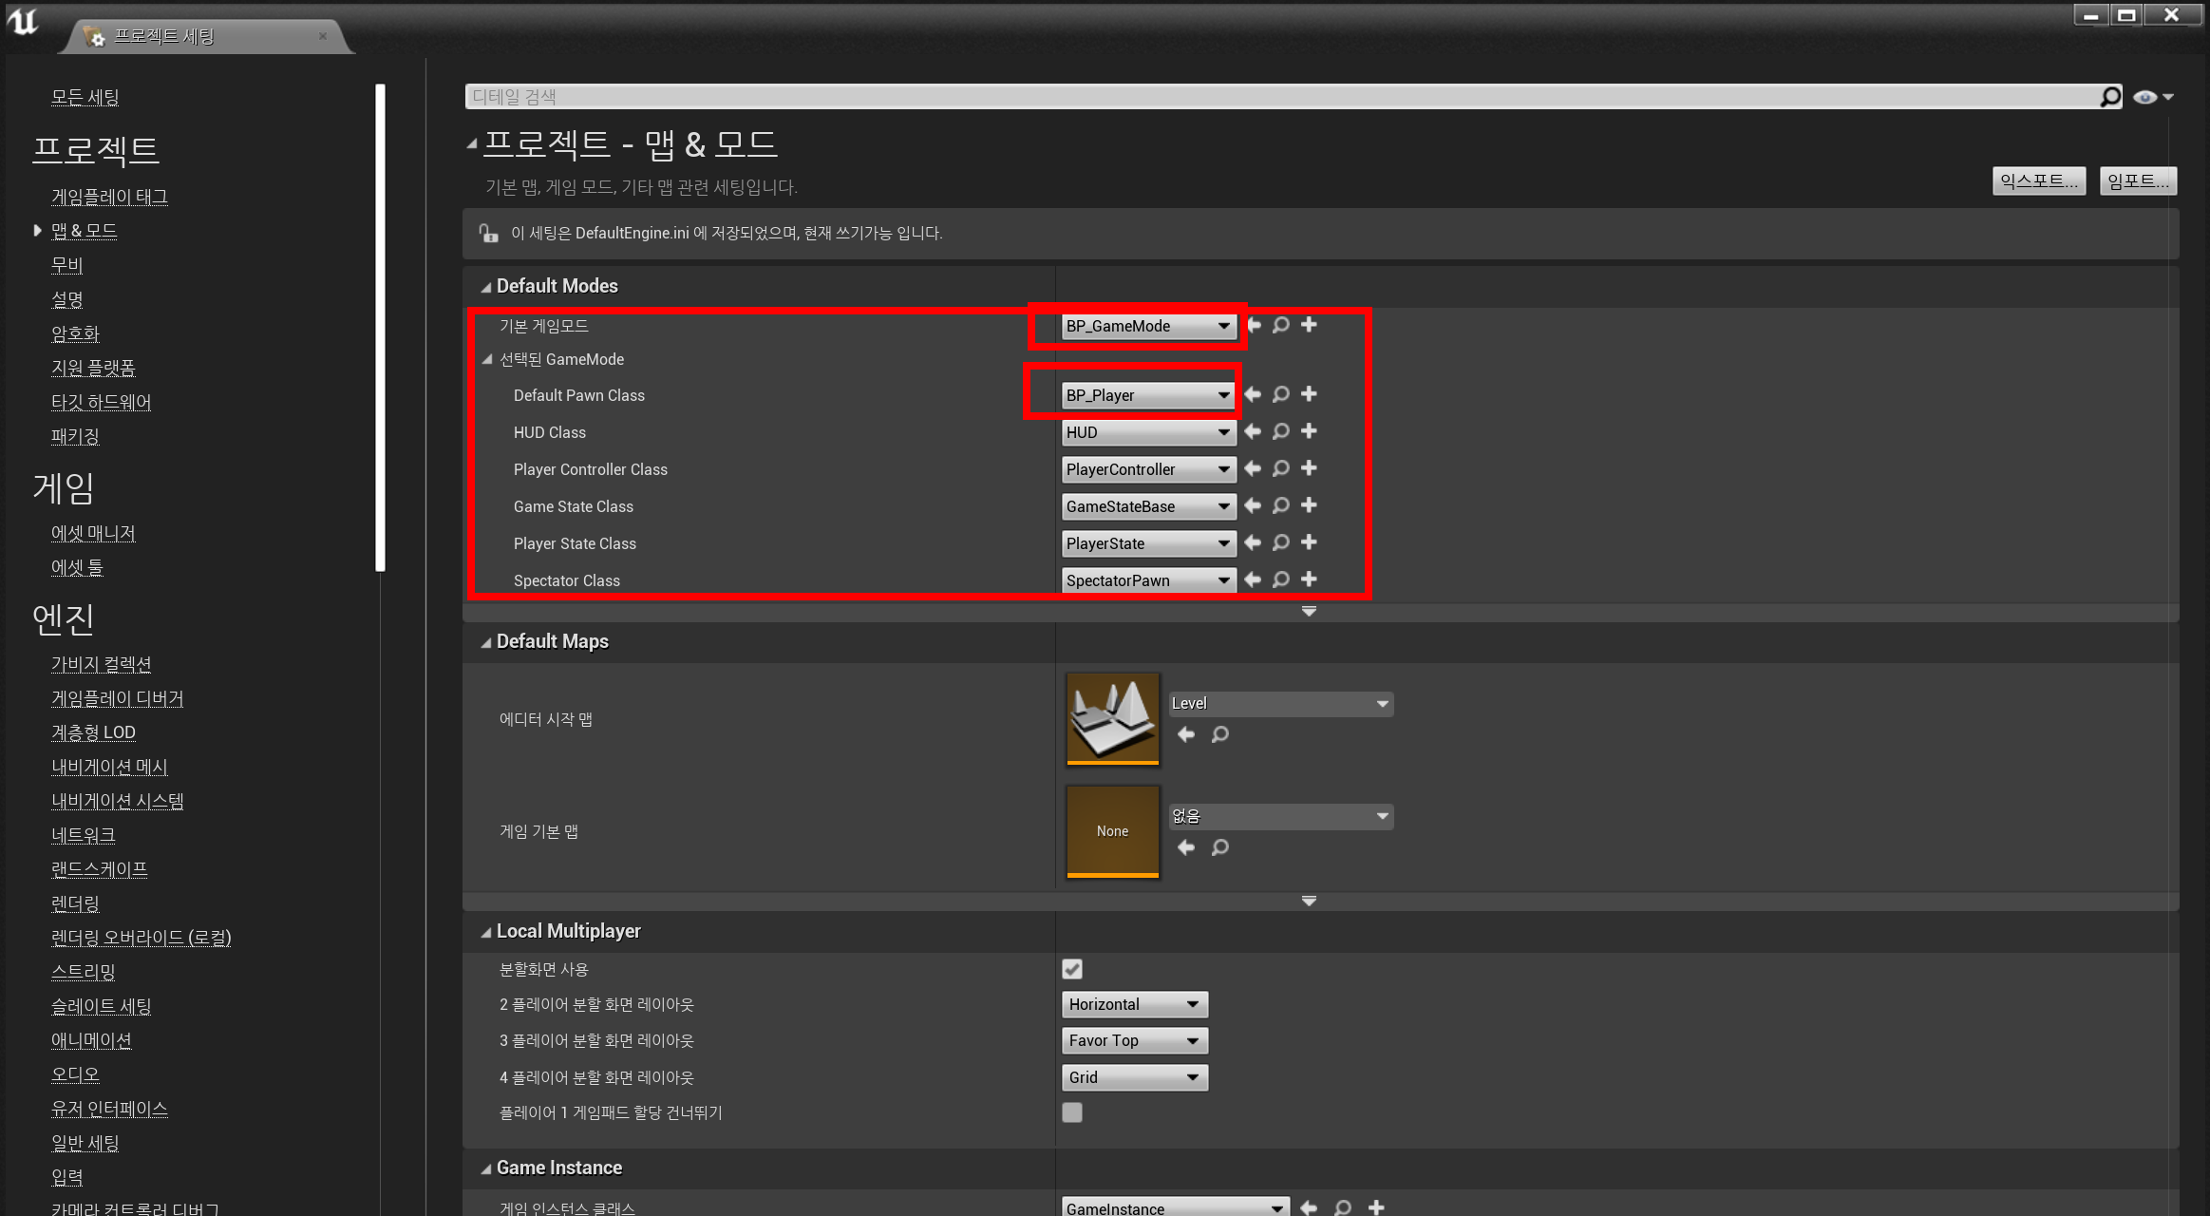Create new HUD Class blueprint
2210x1216 pixels.
(1309, 431)
